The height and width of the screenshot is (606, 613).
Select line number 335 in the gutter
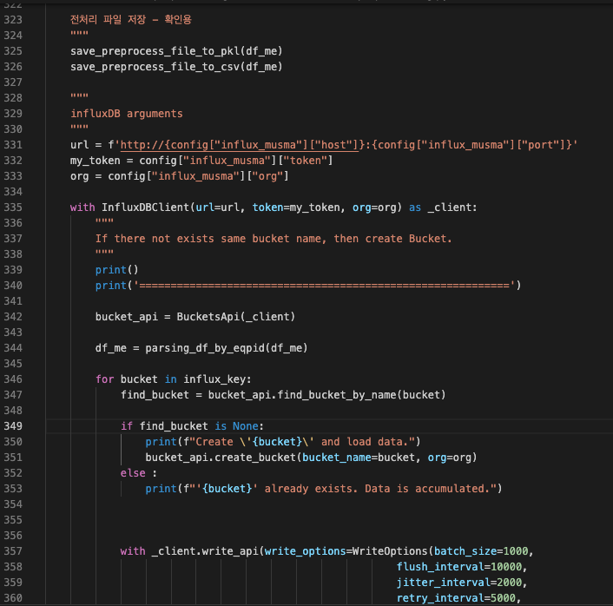[x=13, y=207]
